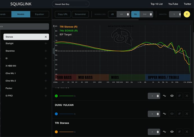Viewport: 194px width, 137px height.
Task: Pin the TRI Starsea curve
Action: point(179,132)
